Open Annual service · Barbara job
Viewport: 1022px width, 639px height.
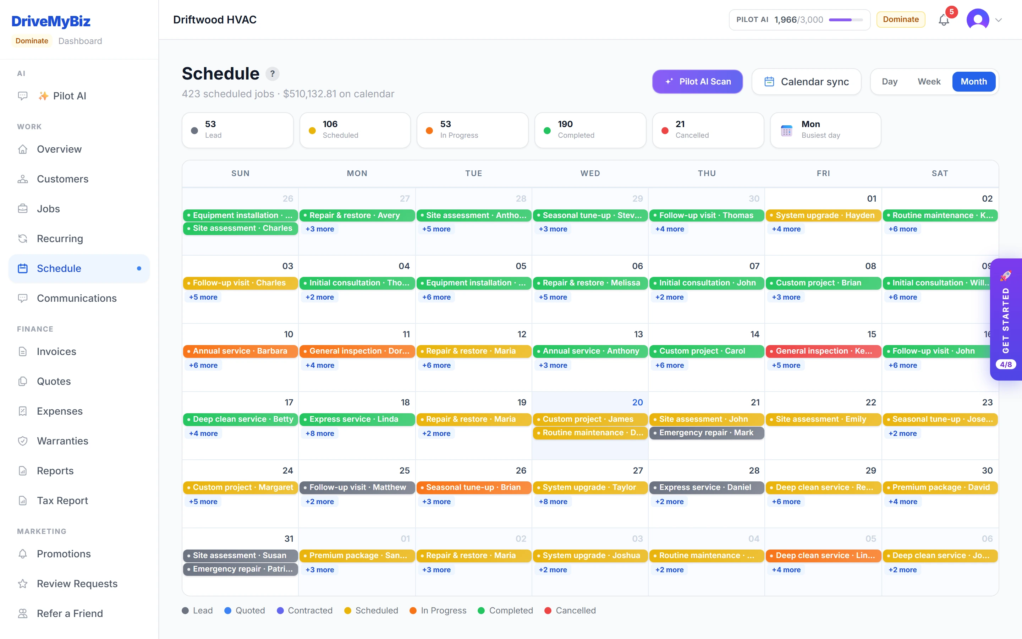coord(240,351)
